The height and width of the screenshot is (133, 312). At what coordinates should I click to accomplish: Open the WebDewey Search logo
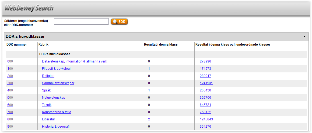click(29, 8)
